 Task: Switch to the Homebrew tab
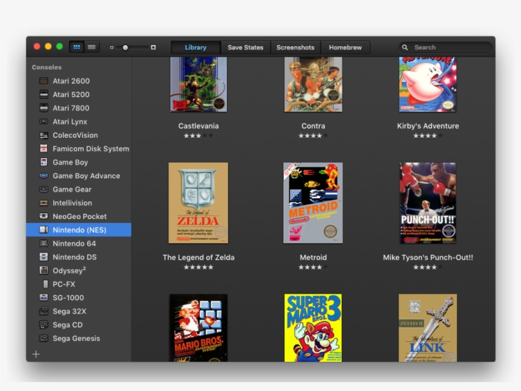tap(345, 48)
